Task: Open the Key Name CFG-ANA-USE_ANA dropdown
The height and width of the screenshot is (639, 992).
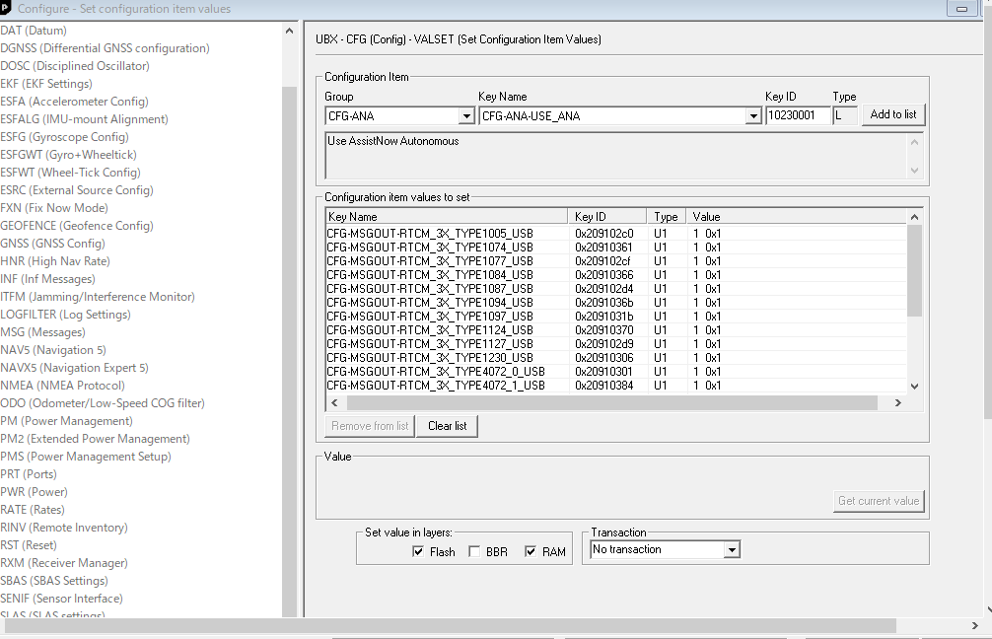Action: [752, 115]
